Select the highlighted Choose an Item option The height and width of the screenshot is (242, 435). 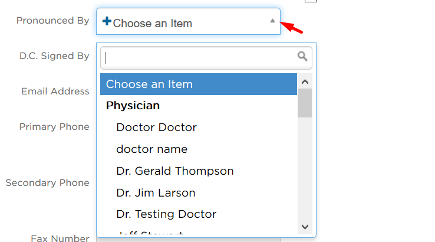click(x=199, y=84)
